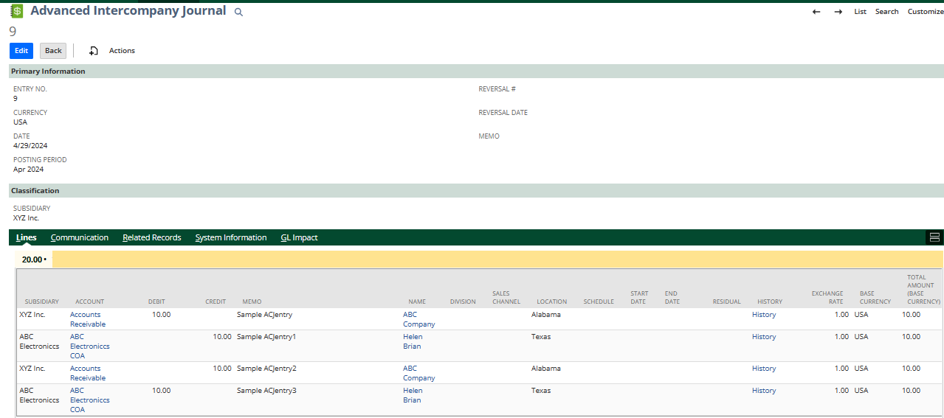This screenshot has width=944, height=418.
Task: Click the green journal record icon
Action: tap(16, 11)
